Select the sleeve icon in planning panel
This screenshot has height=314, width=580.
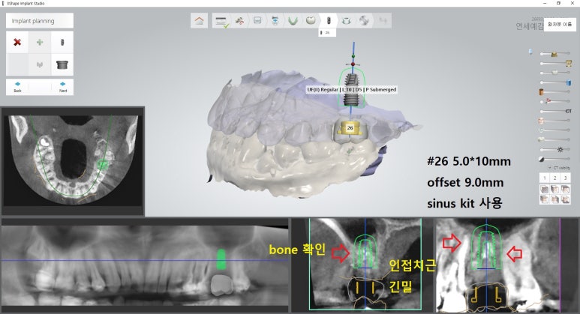pyautogui.click(x=62, y=65)
